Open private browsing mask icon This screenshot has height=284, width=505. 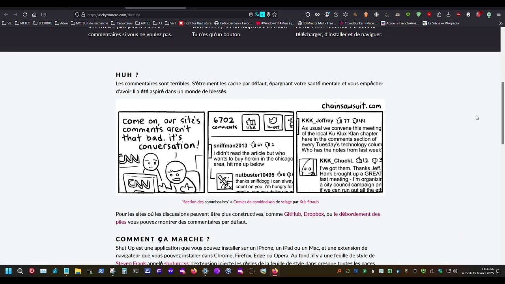click(x=317, y=15)
